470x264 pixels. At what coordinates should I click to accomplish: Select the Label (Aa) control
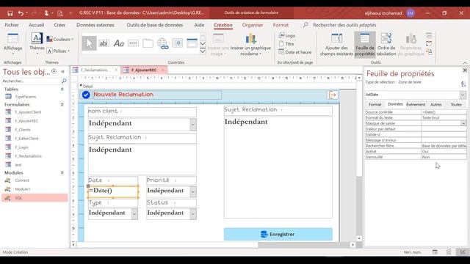point(119,43)
